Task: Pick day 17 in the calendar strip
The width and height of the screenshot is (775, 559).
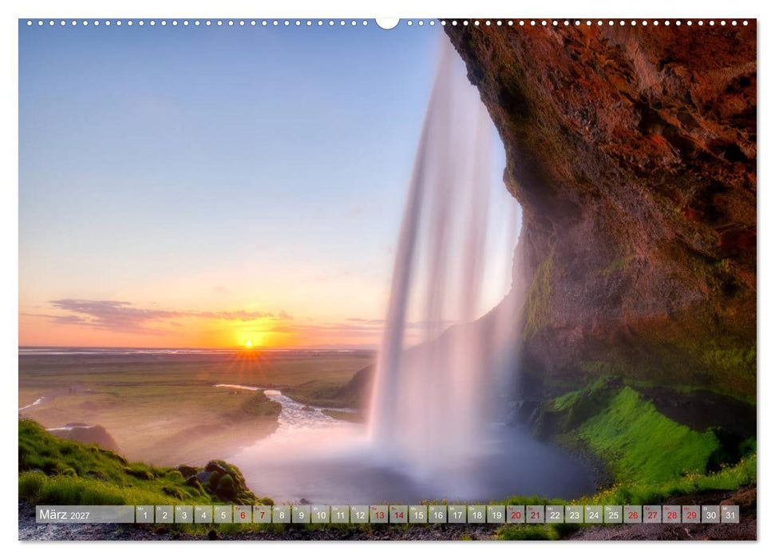Action: click(457, 514)
